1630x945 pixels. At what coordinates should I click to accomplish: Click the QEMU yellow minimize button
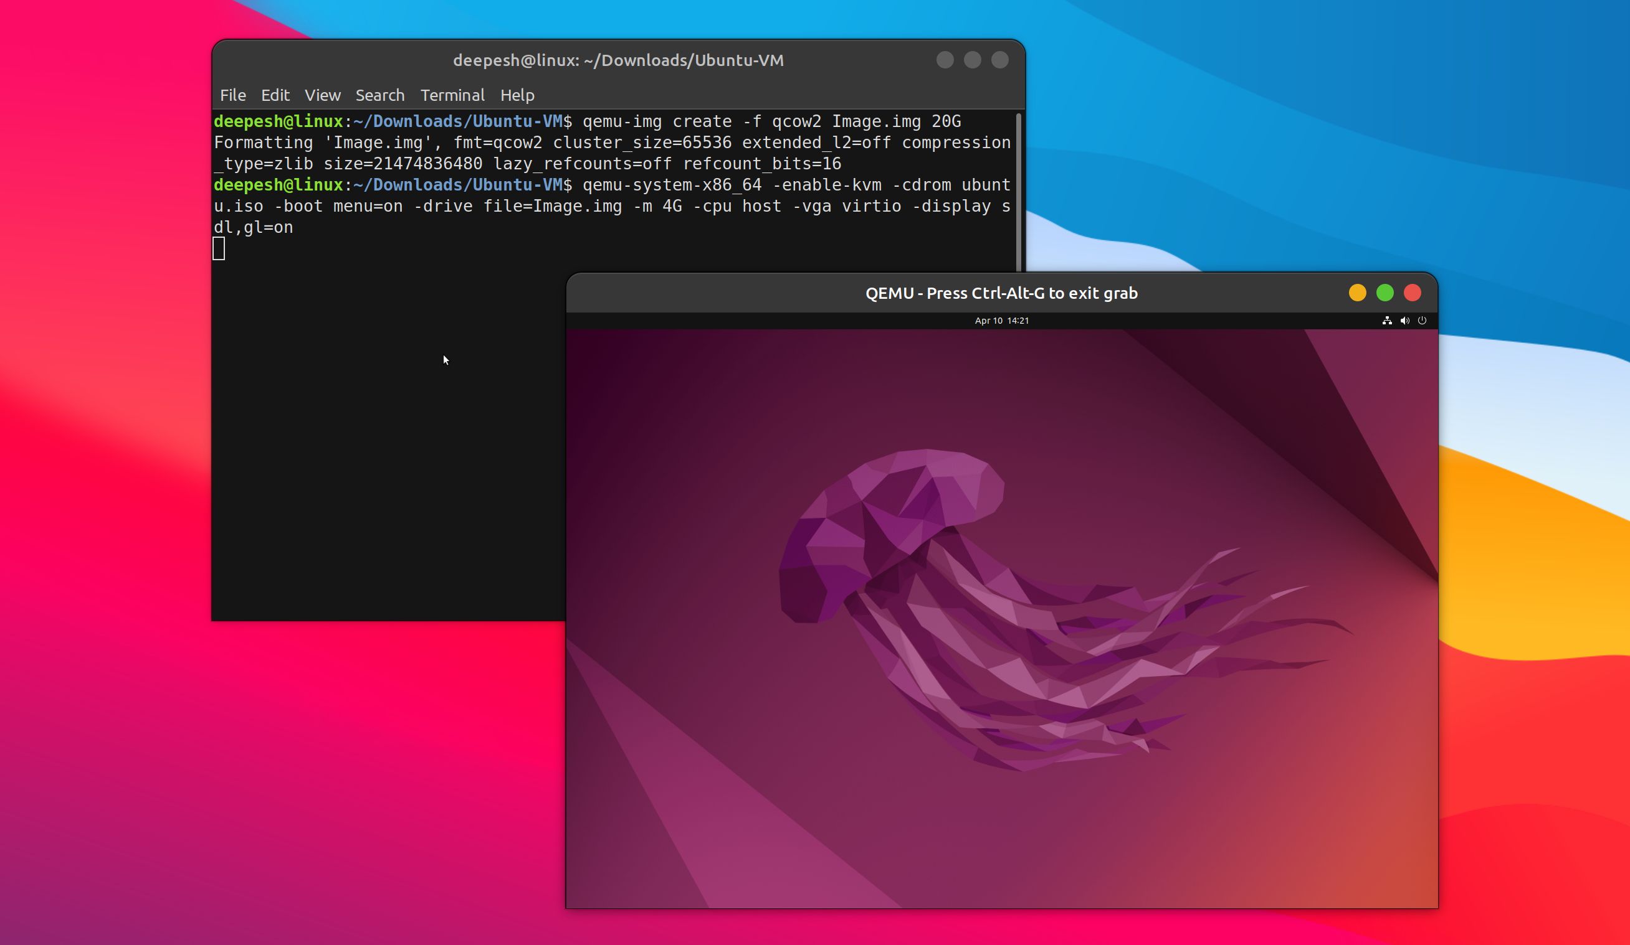pos(1359,294)
